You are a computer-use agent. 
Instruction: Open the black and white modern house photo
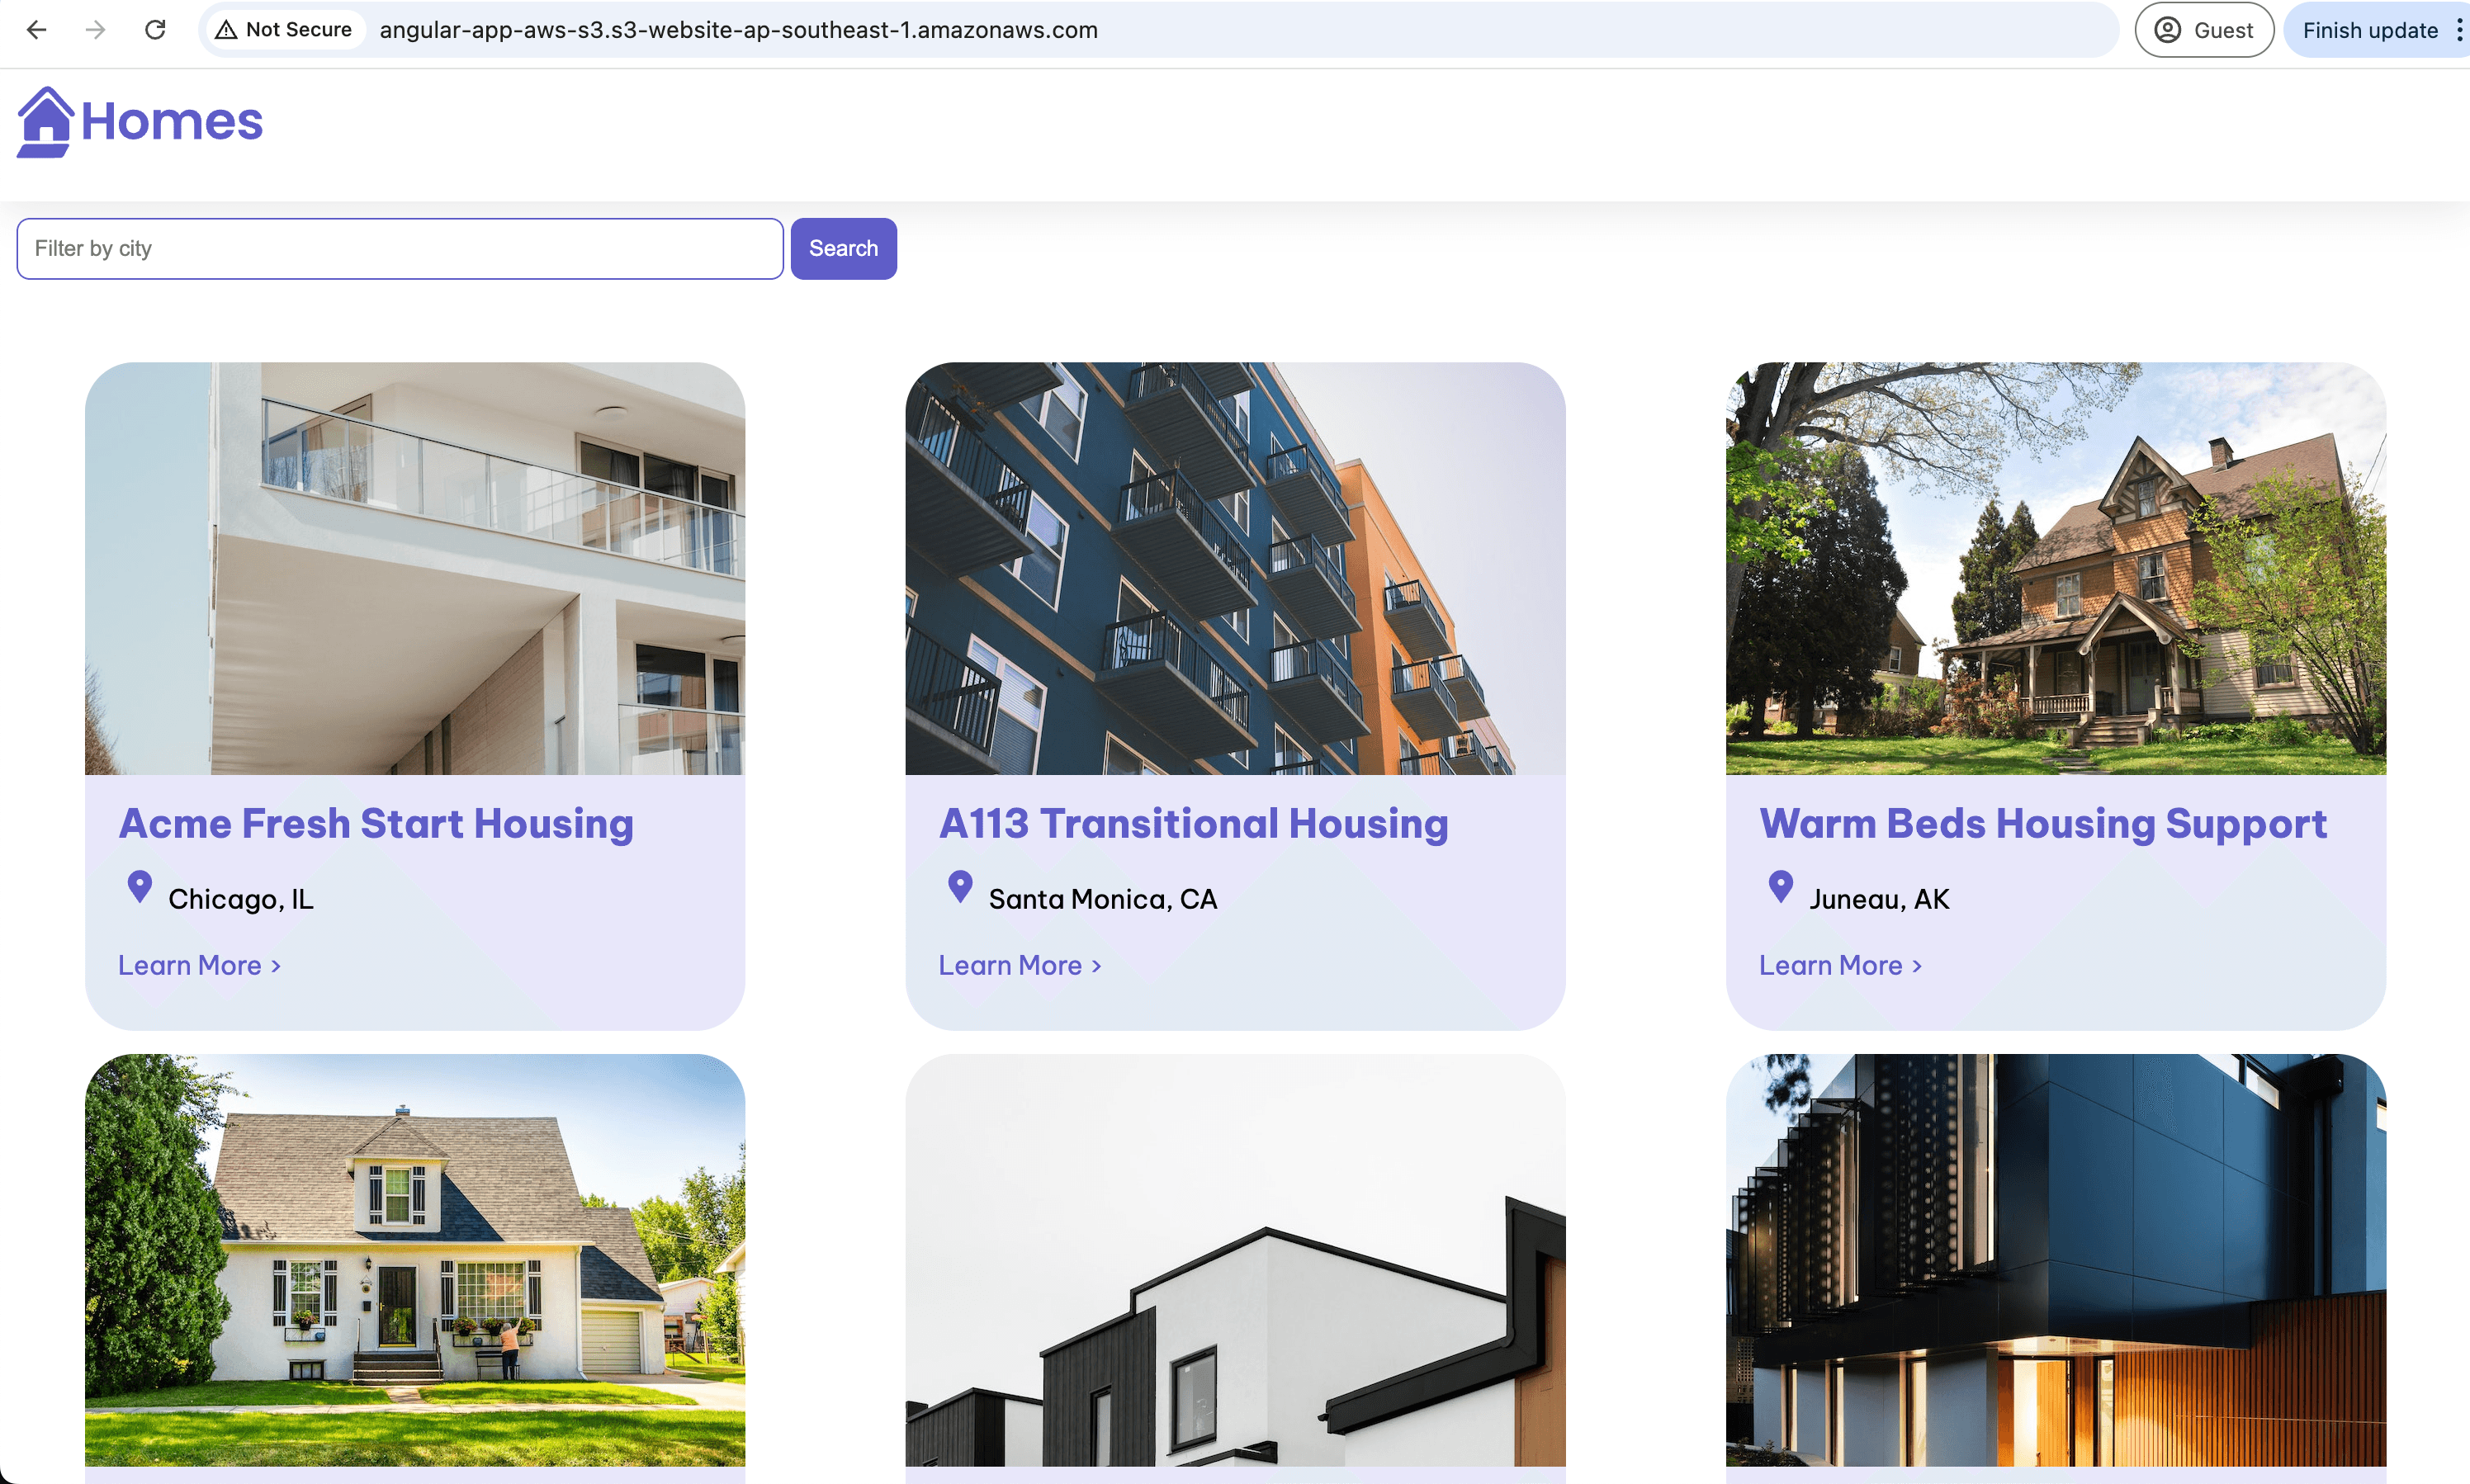(1235, 1260)
